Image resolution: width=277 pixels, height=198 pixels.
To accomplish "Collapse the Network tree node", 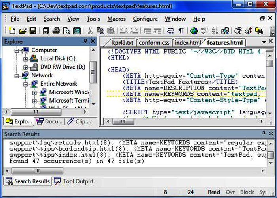I will click(x=17, y=76).
